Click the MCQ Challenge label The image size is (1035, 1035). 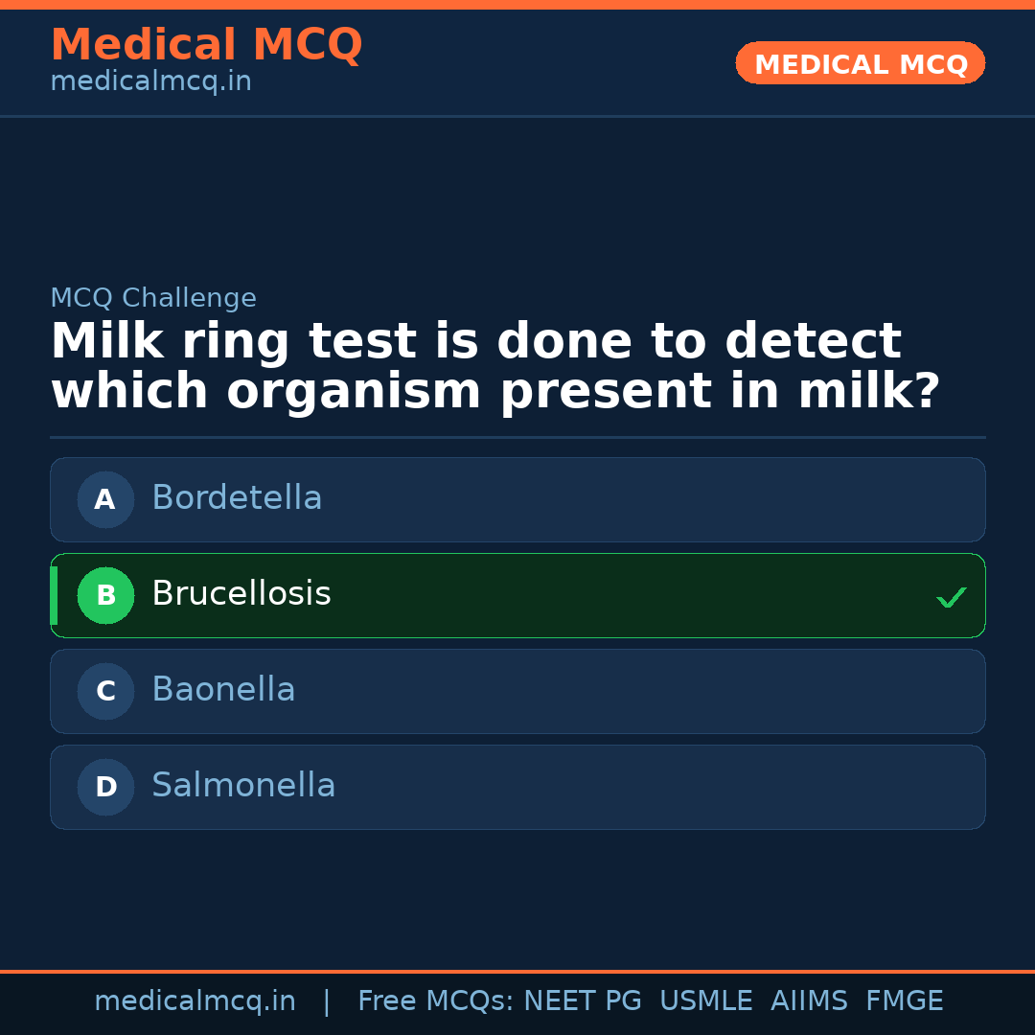pyautogui.click(x=153, y=298)
